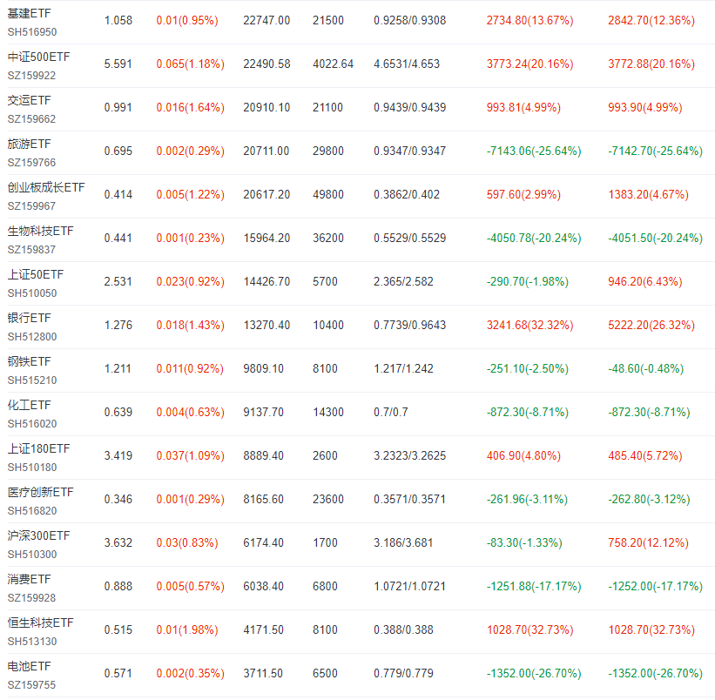The height and width of the screenshot is (700, 715).
Task: Click the 银行ETF fund name
Action: 30,318
